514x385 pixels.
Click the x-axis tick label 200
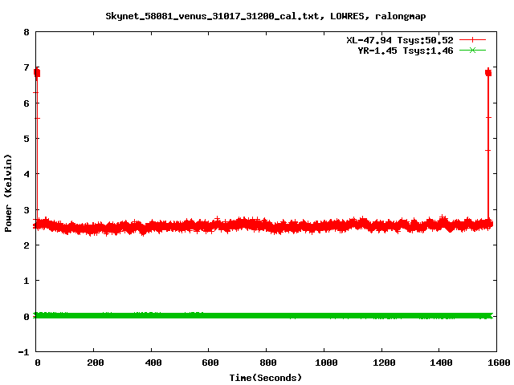pos(96,363)
